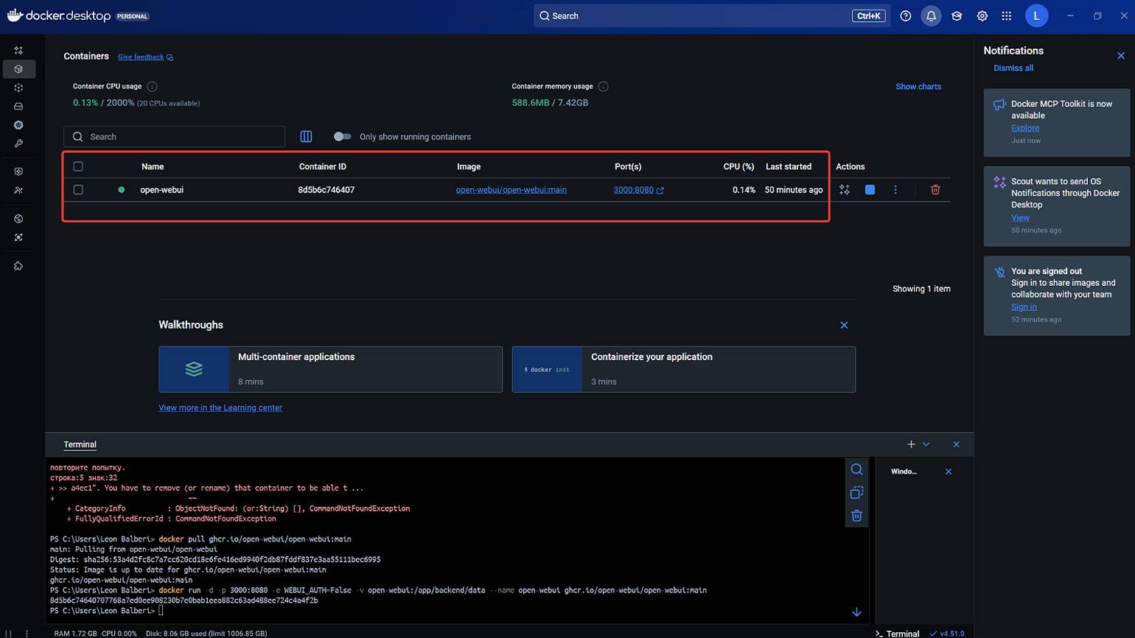Open Extensions puzzle icon in sidebar
This screenshot has width=1135, height=638.
pos(18,266)
